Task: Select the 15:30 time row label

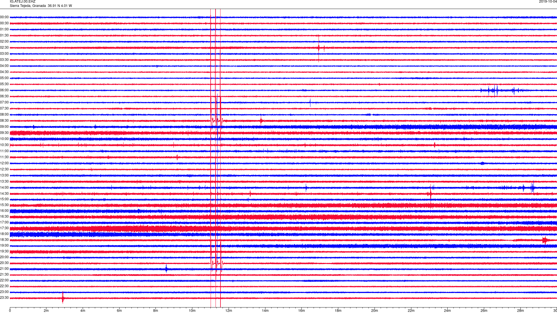Action: pos(4,205)
